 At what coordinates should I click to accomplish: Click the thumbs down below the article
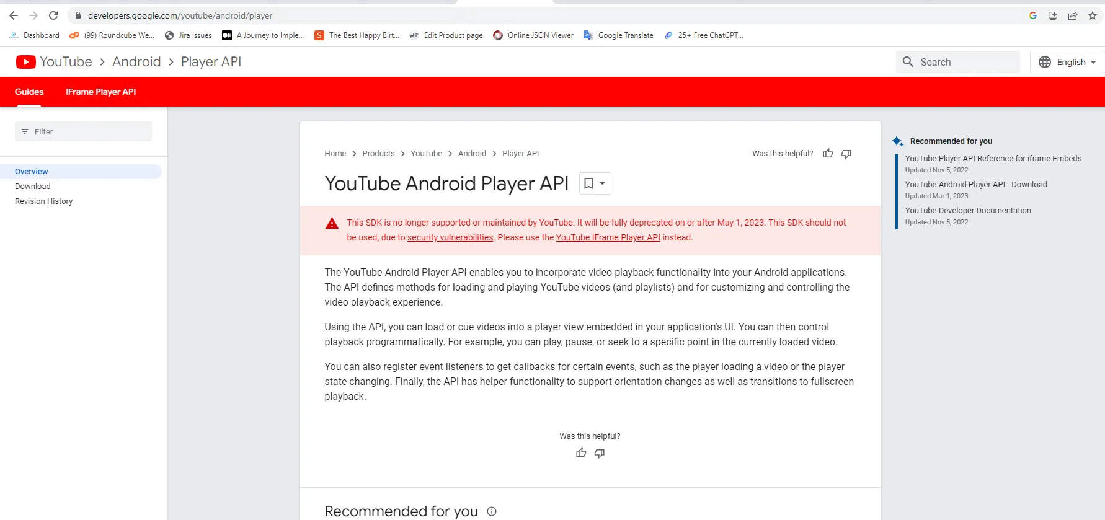tap(600, 453)
